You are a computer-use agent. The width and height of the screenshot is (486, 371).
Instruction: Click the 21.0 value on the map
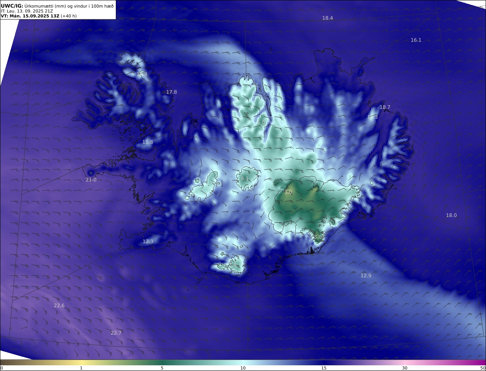point(91,180)
